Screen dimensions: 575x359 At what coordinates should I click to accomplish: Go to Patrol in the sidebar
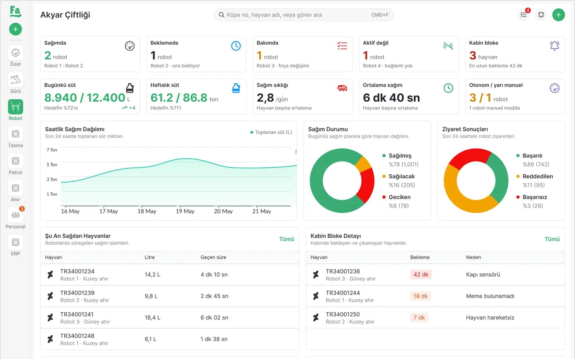tap(16, 164)
